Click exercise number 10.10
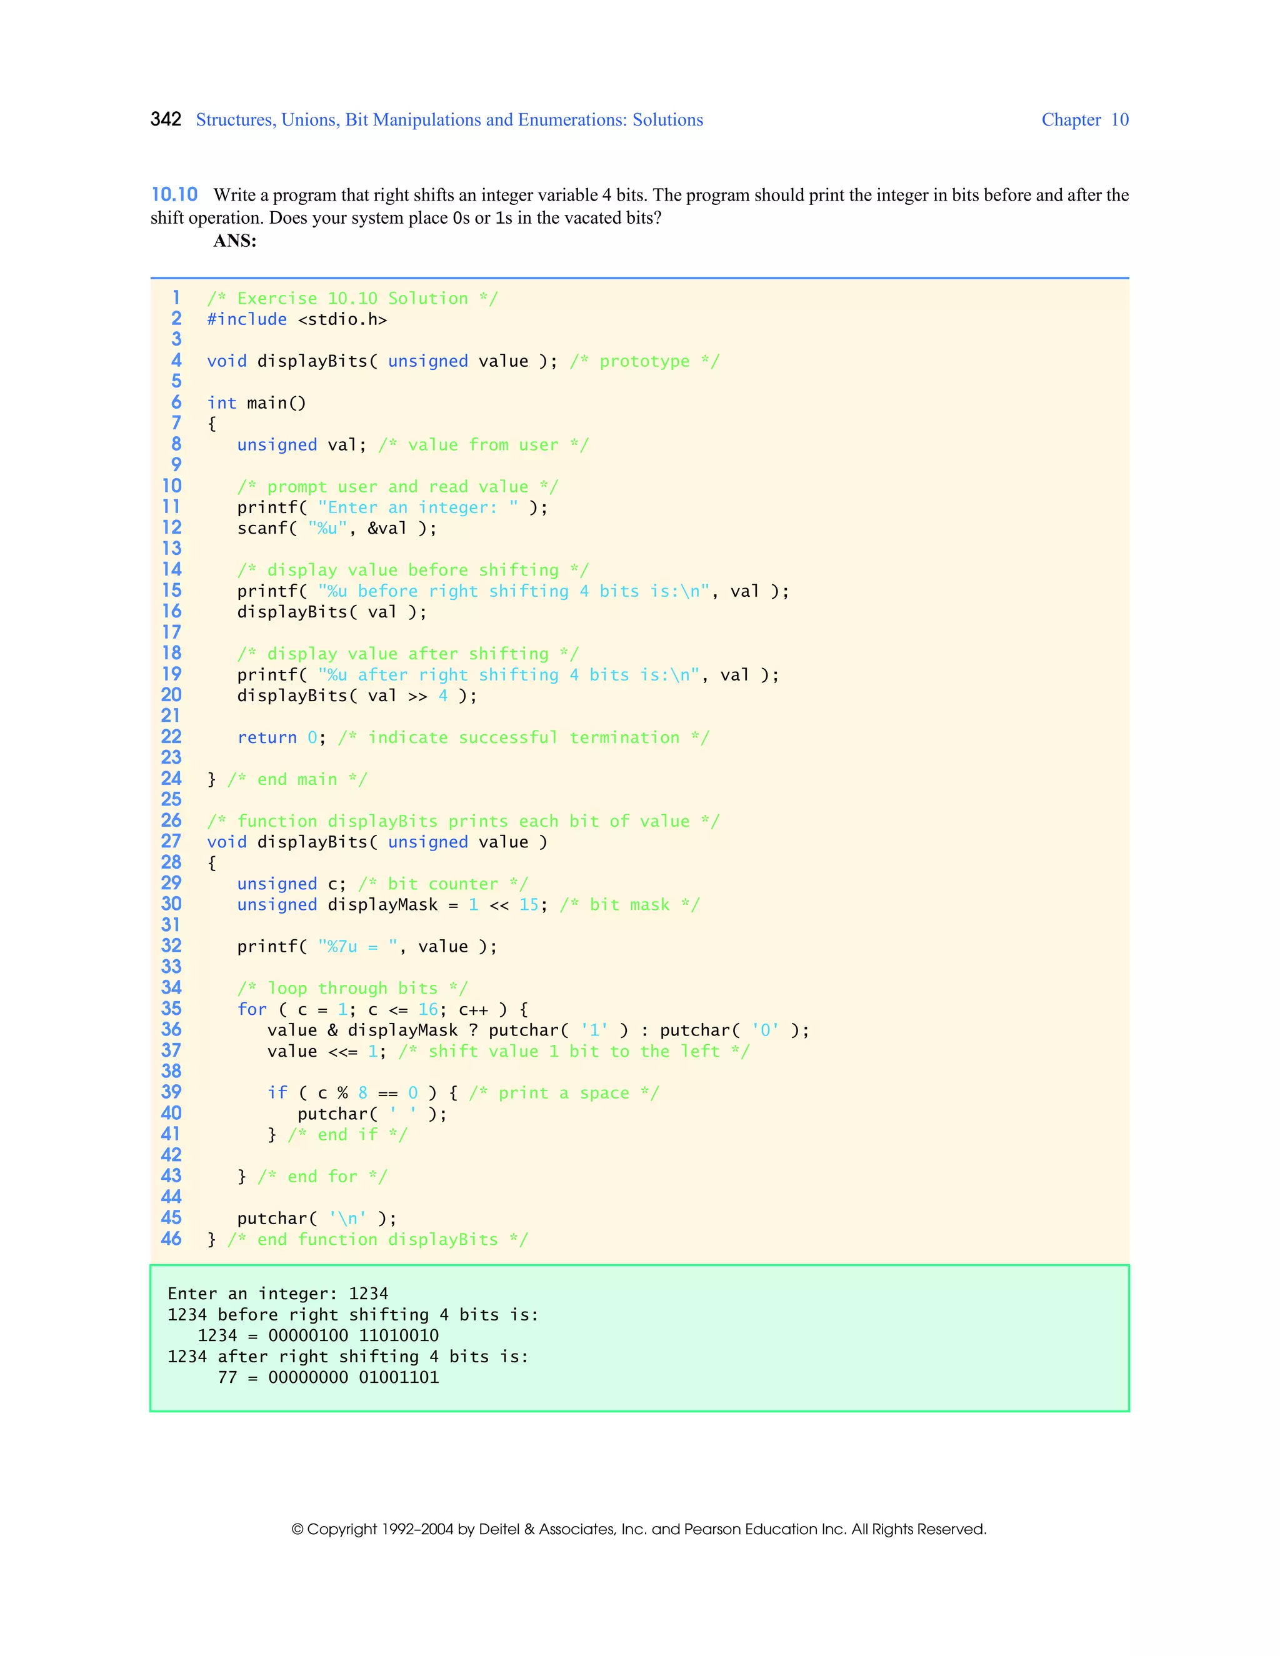The height and width of the screenshot is (1656, 1280). click(x=174, y=195)
